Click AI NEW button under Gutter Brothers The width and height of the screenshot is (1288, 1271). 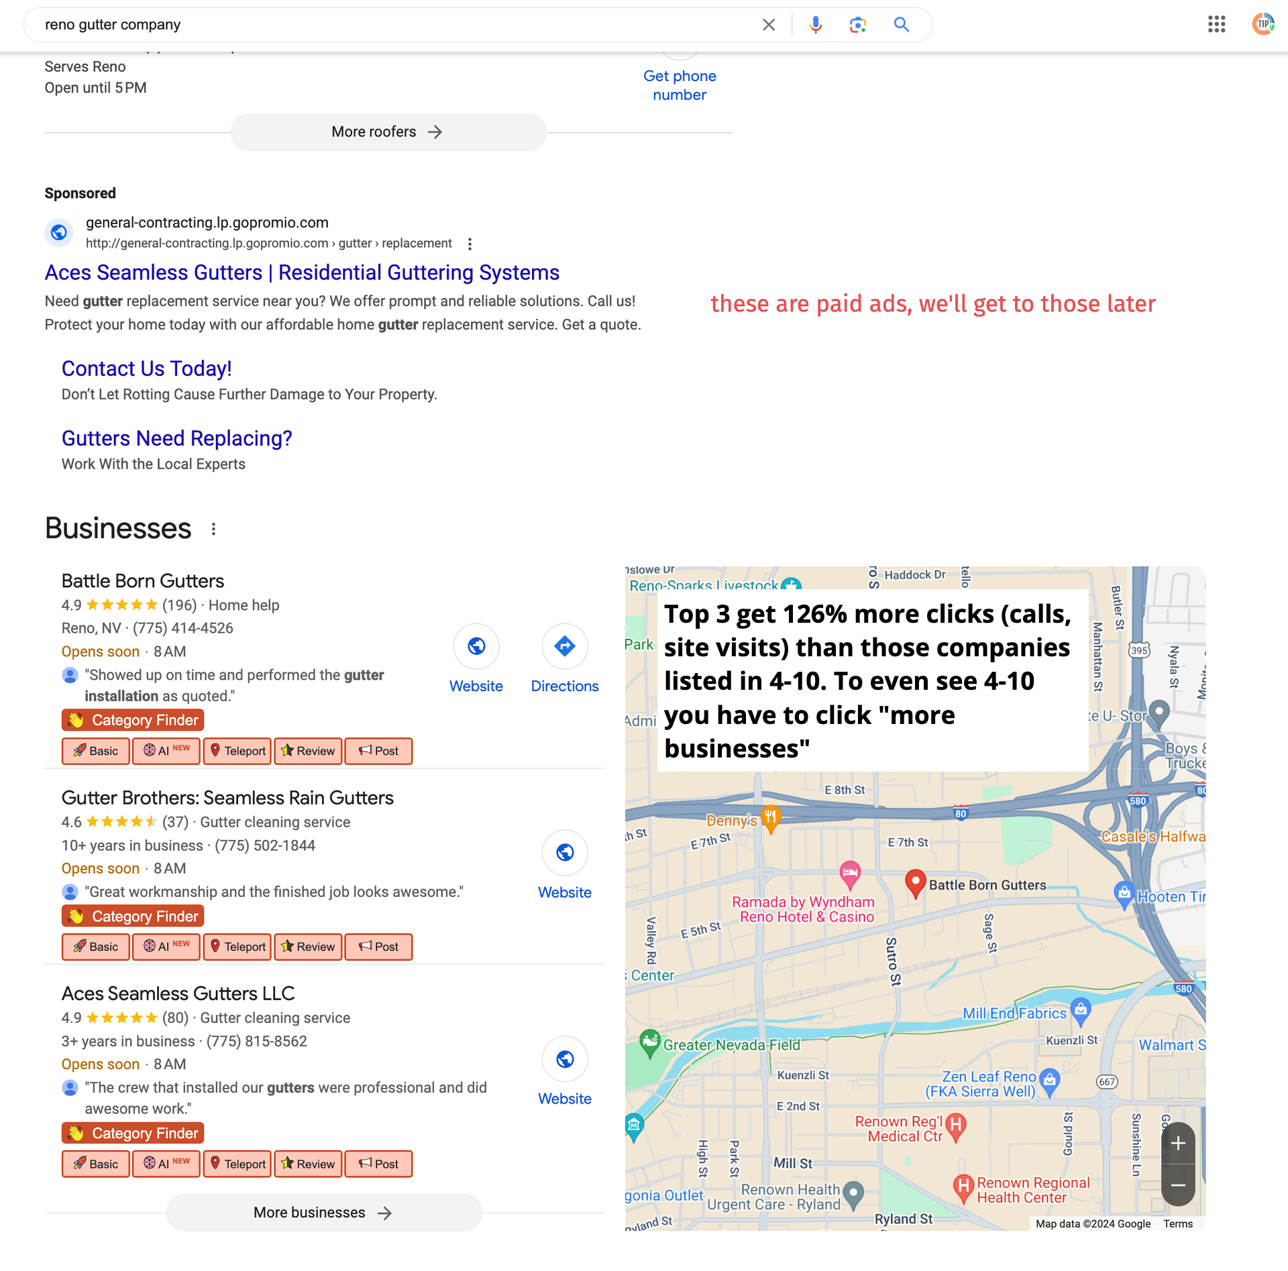point(166,947)
